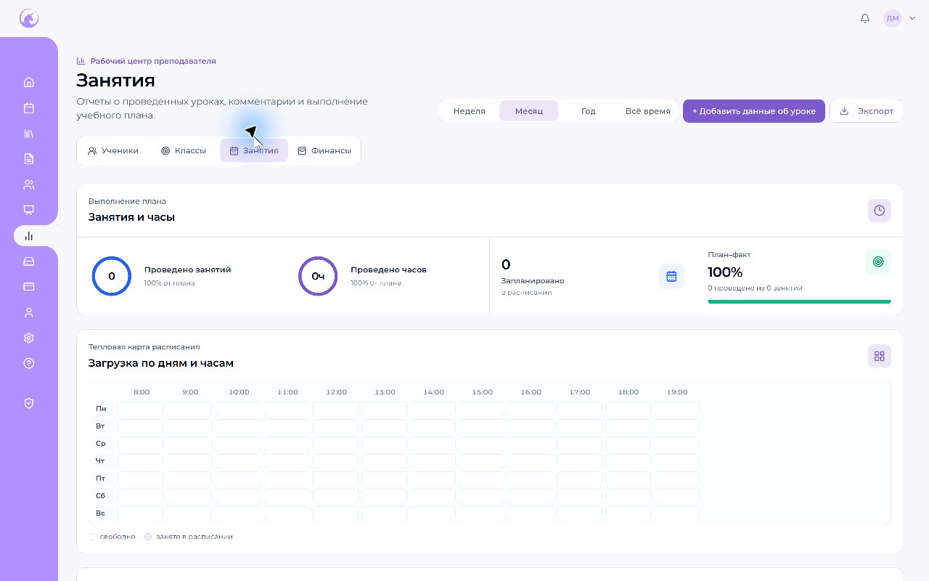Select the Занятия tab
The width and height of the screenshot is (929, 581).
[254, 151]
